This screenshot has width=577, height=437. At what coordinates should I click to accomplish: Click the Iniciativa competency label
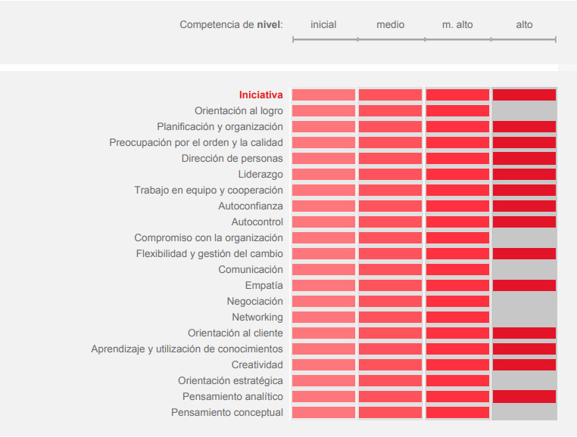click(260, 95)
